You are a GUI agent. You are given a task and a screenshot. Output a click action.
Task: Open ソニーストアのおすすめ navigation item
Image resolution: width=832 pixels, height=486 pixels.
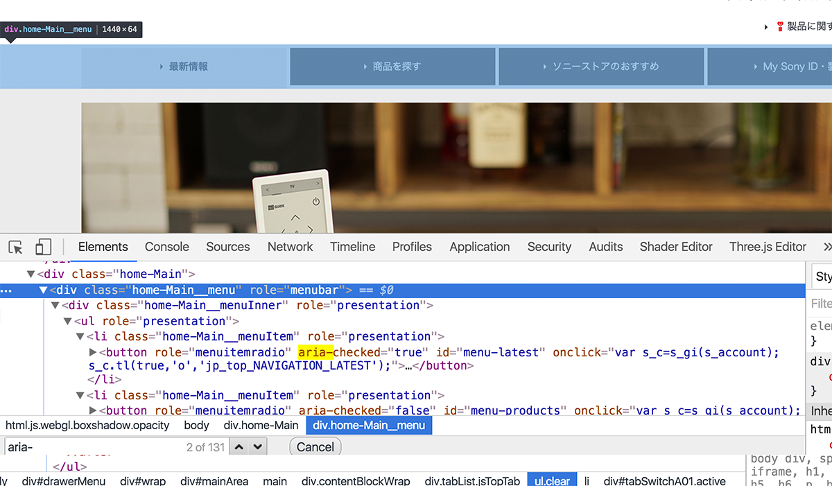click(601, 67)
